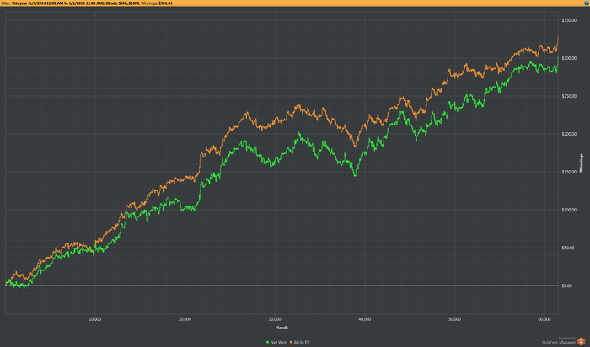Click the $100.00 y-axis label
The width and height of the screenshot is (590, 347).
coord(569,211)
